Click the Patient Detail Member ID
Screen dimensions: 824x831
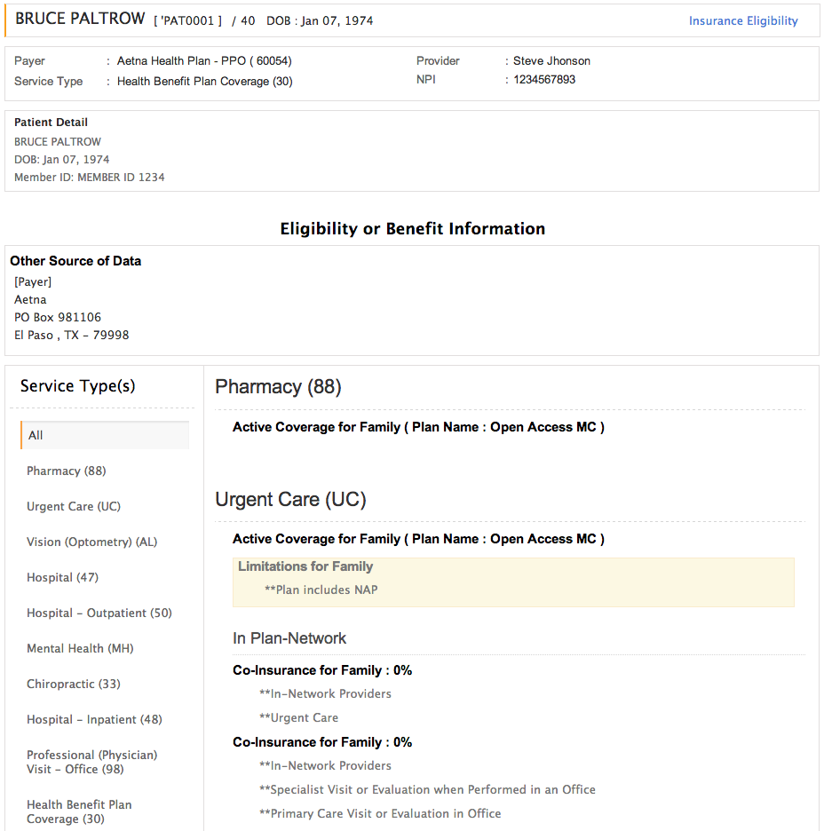[89, 177]
